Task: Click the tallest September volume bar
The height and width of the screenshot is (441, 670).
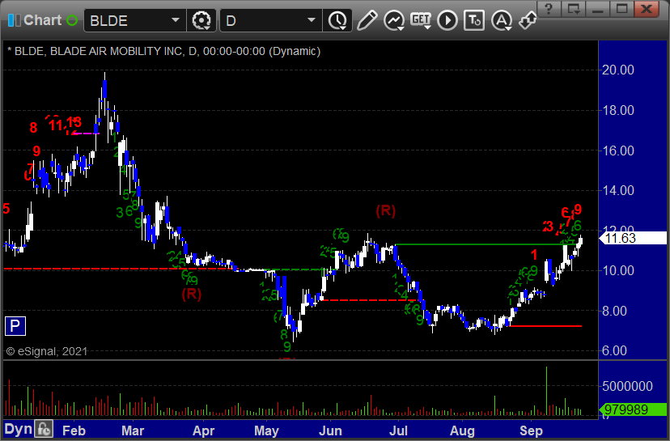Action: 546,391
